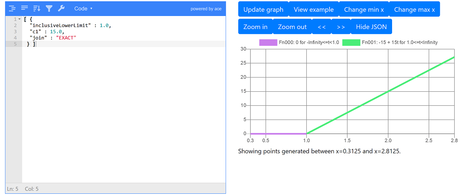This screenshot has width=468, height=196.
Task: Hide the JSON editor panel
Action: (x=371, y=27)
